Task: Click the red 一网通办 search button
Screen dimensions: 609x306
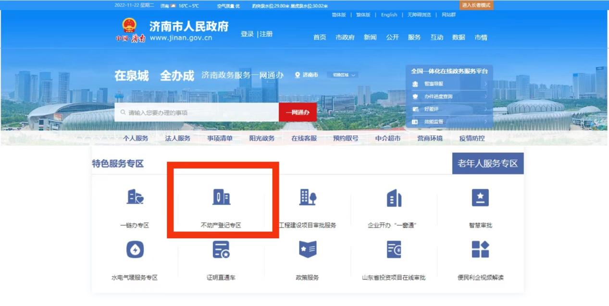Action: point(298,112)
